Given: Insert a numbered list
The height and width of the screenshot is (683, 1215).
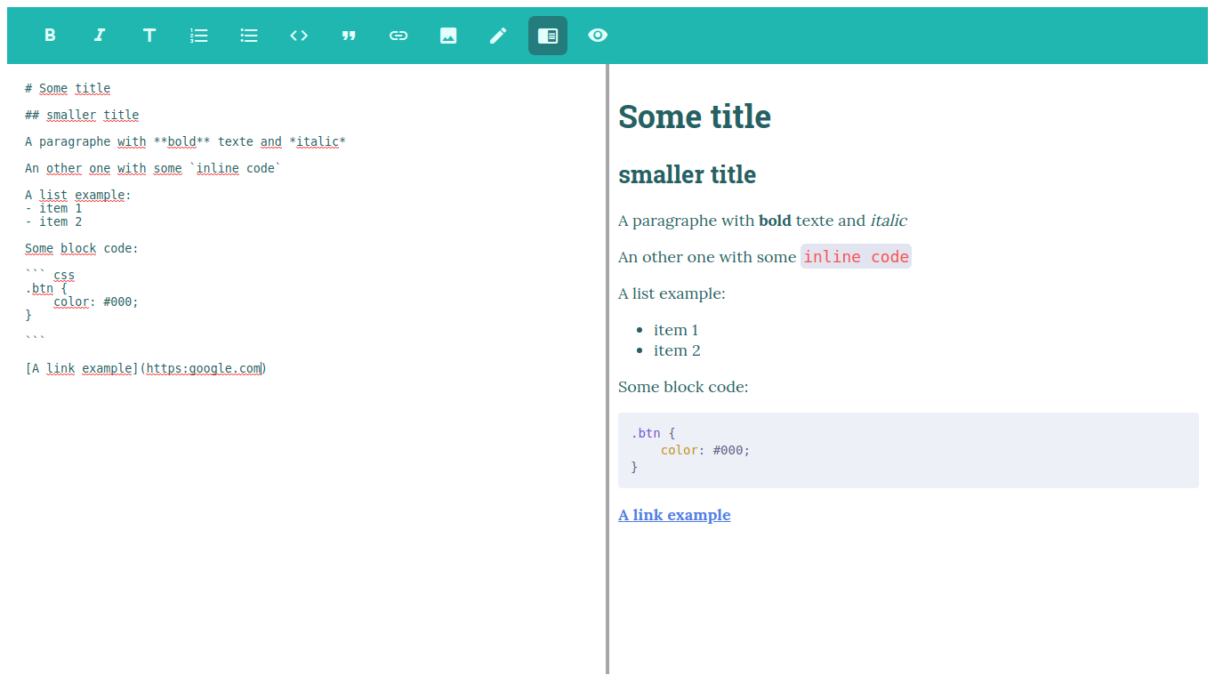Looking at the screenshot, I should point(199,36).
